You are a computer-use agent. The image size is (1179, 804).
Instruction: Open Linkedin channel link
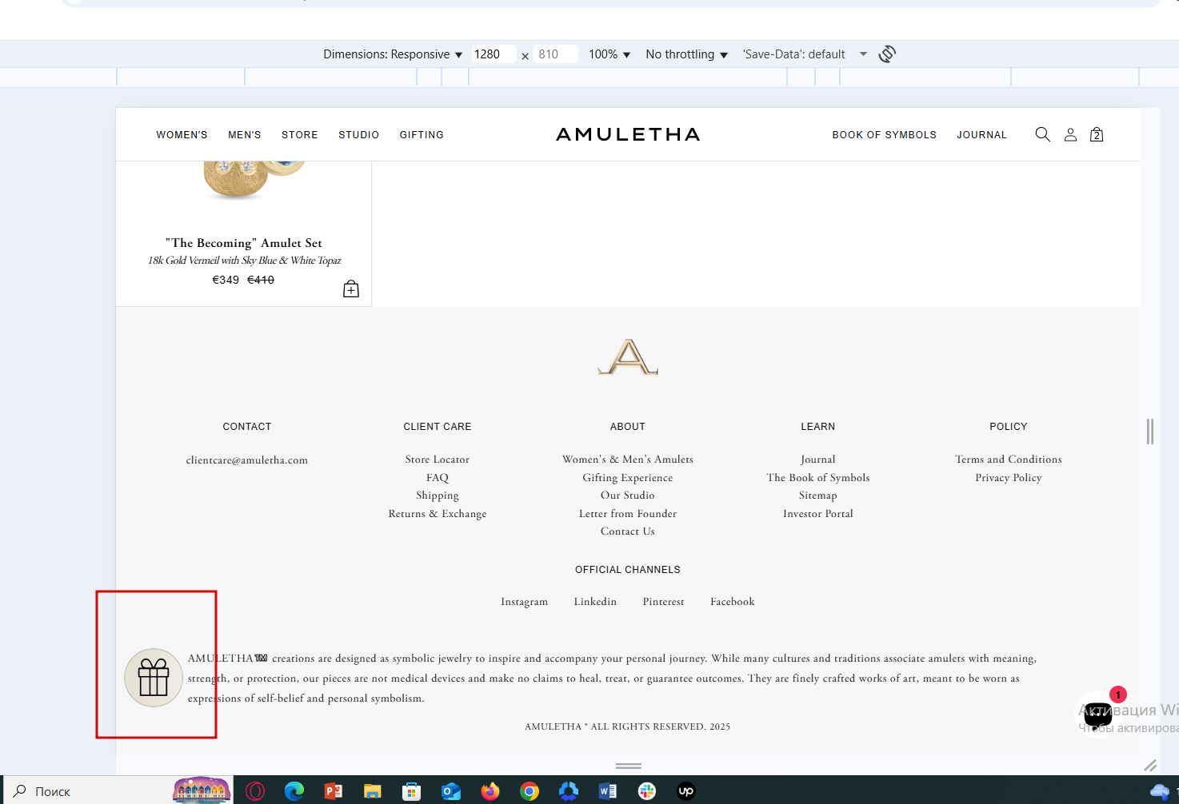click(x=595, y=602)
